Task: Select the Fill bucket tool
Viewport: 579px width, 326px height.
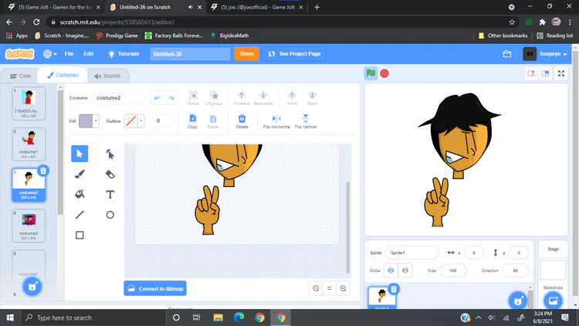Action: coord(80,194)
